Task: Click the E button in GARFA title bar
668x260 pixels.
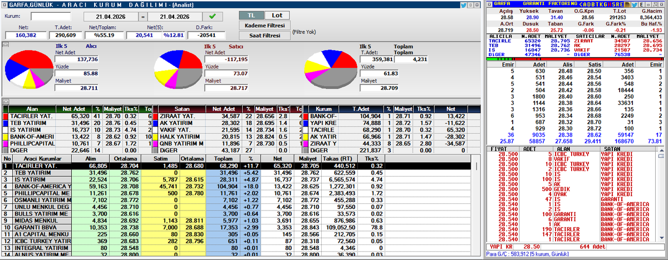Action: point(641,4)
